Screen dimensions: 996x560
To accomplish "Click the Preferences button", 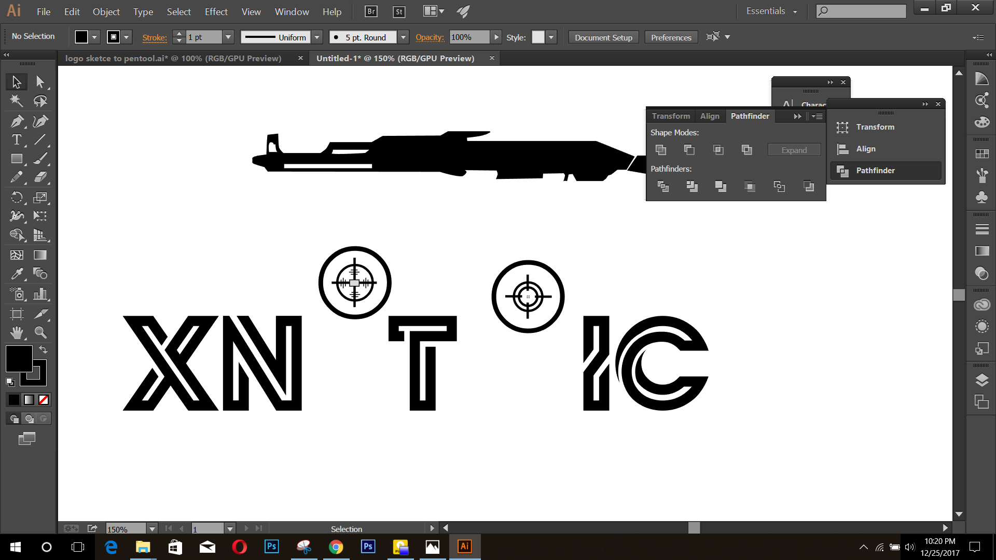I will tap(671, 37).
